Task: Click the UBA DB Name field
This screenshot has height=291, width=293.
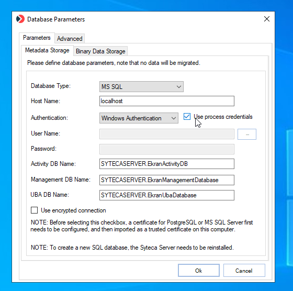Action: [x=167, y=195]
